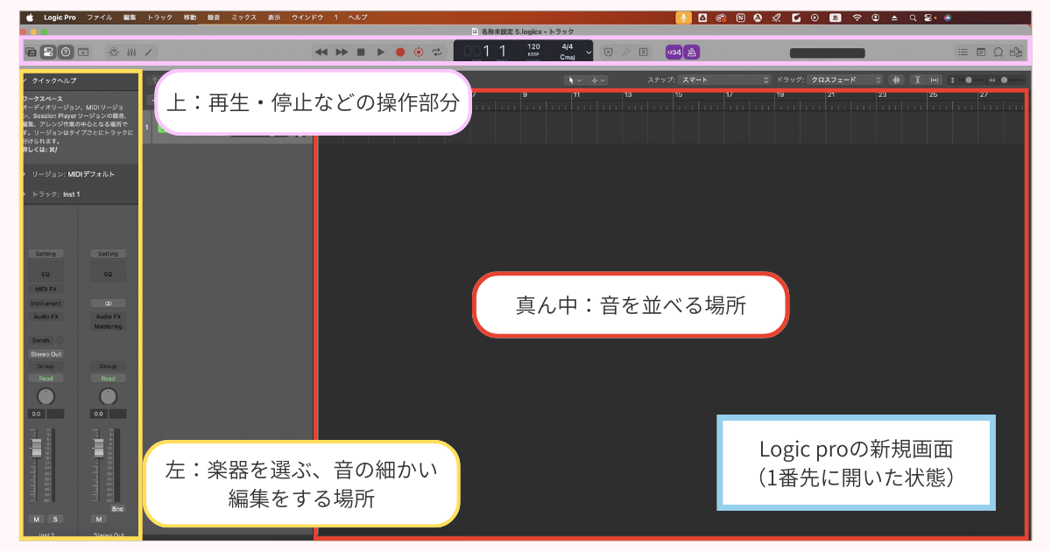
Task: Open the List Editors icon
Action: pos(963,52)
